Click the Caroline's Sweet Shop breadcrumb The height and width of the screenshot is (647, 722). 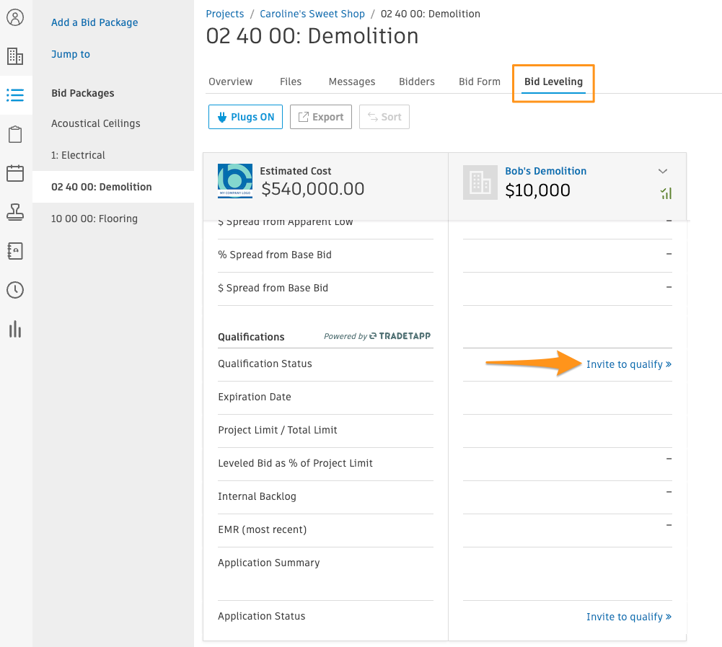pos(312,14)
